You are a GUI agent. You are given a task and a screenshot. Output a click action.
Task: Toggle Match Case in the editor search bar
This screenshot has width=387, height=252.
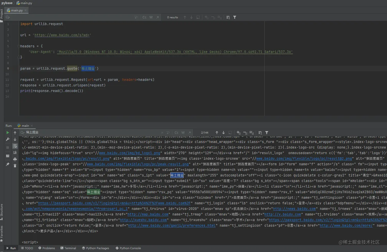coord(144,17)
